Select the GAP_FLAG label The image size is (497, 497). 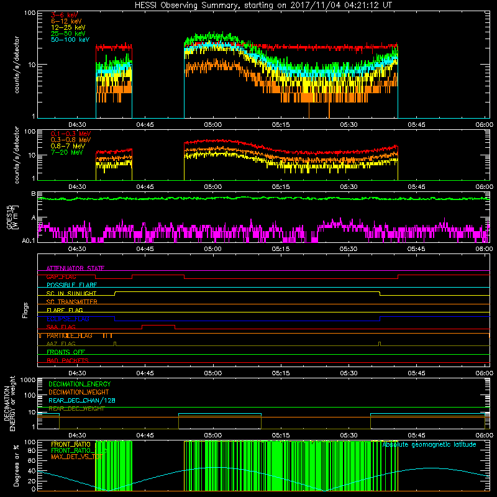tap(61, 276)
